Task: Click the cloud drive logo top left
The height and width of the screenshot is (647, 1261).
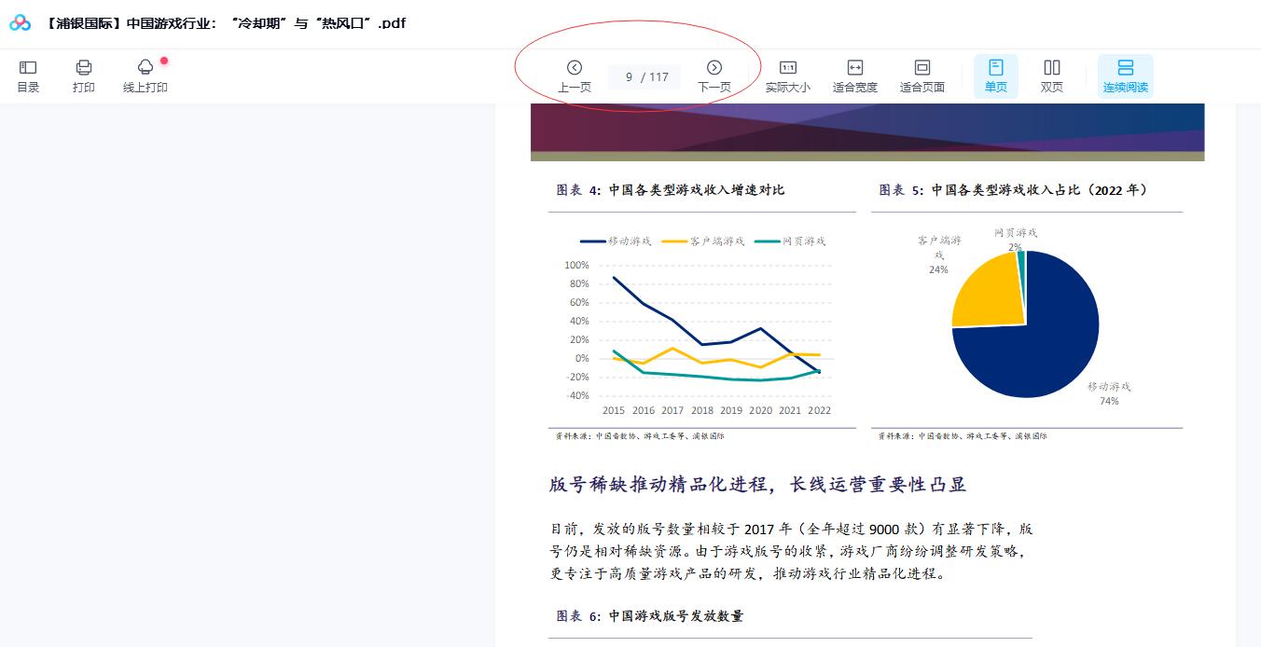Action: tap(21, 22)
